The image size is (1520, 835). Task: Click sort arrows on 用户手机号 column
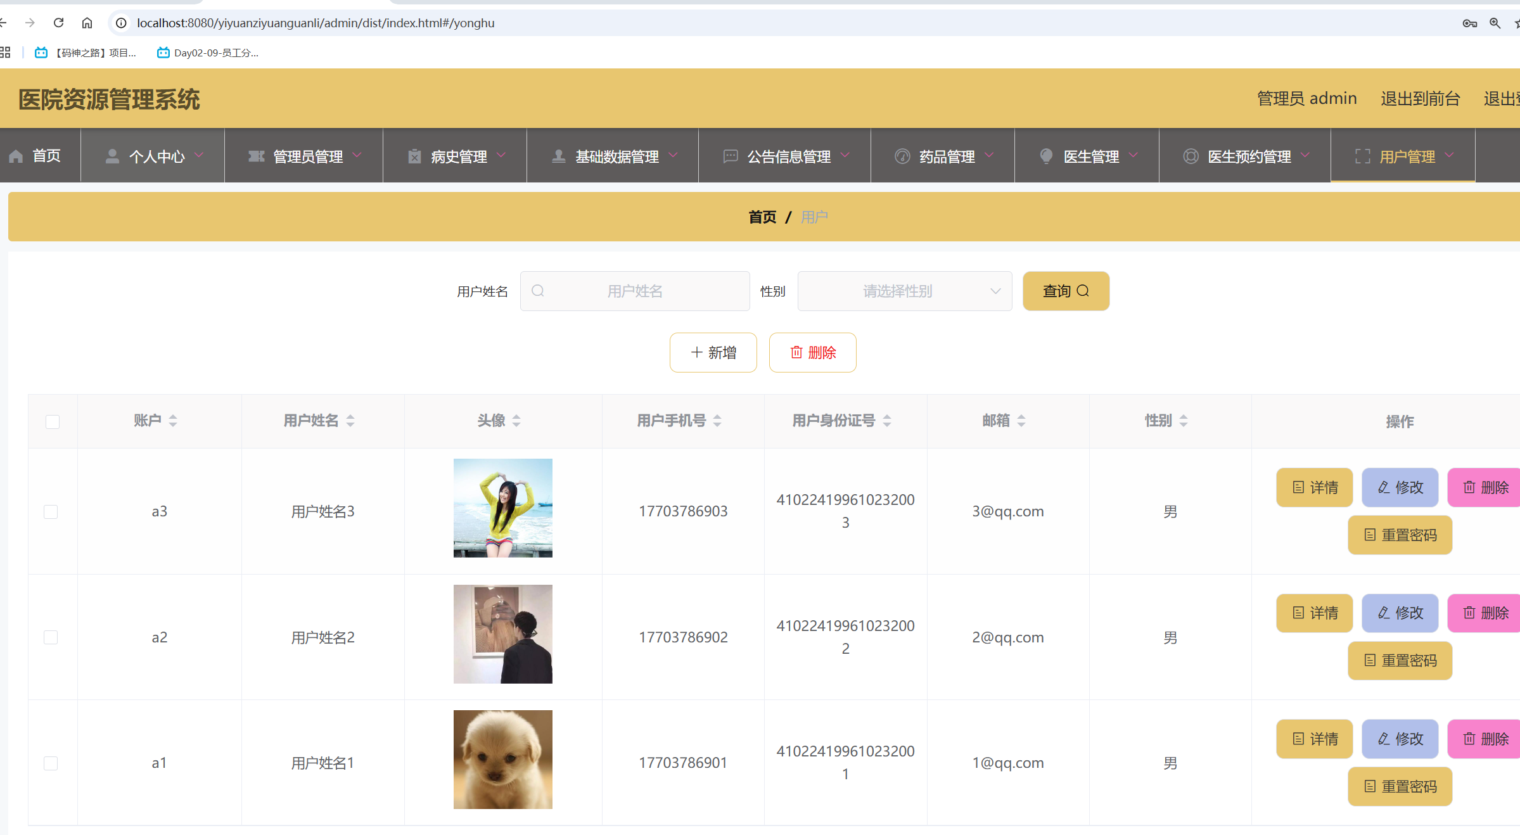point(717,421)
